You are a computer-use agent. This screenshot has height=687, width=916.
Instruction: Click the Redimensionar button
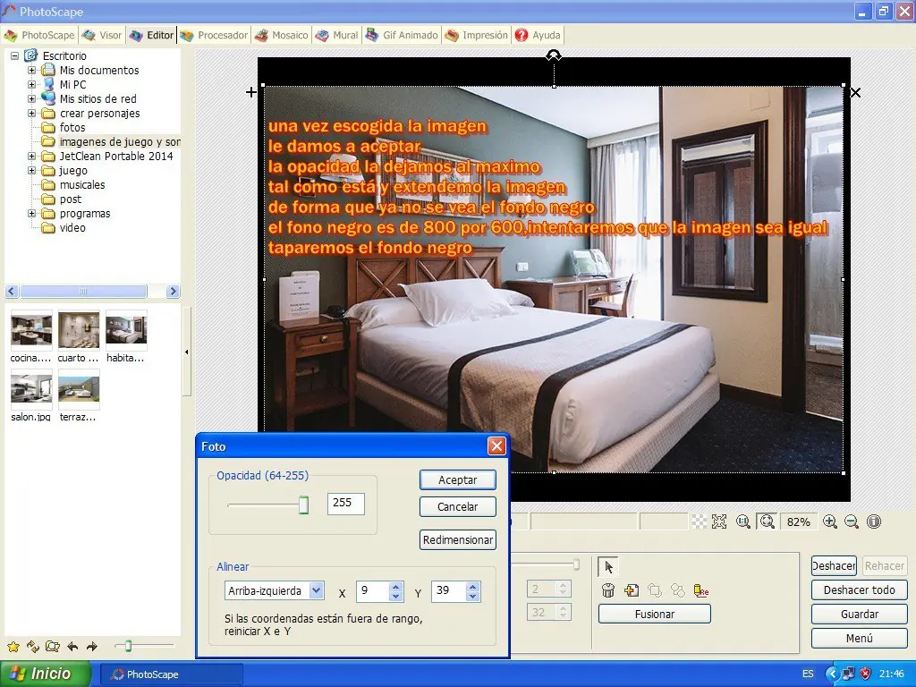pos(457,539)
